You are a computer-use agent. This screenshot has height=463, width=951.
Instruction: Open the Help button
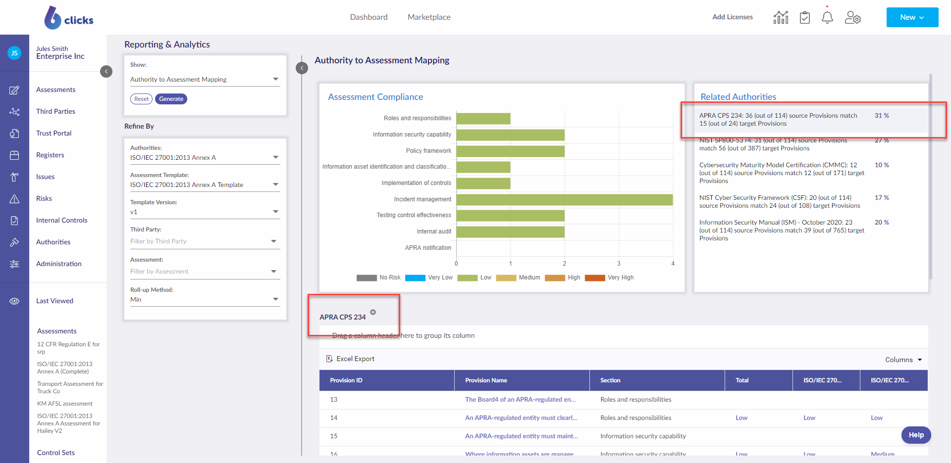click(x=916, y=435)
